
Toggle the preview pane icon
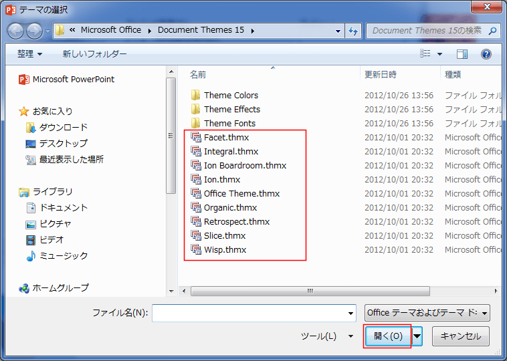[462, 54]
